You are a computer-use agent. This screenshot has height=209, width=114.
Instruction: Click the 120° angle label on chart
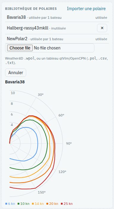click(x=62, y=172)
